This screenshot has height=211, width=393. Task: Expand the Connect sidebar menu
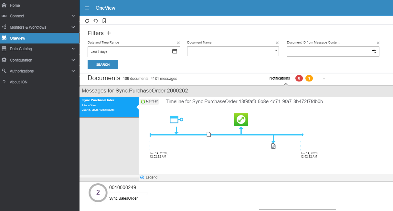click(x=73, y=16)
